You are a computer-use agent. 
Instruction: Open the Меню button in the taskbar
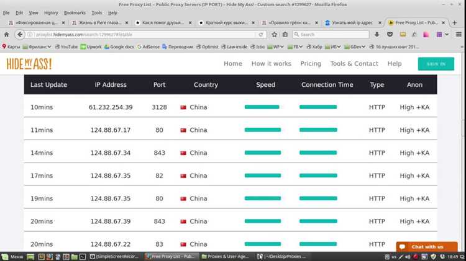13,257
